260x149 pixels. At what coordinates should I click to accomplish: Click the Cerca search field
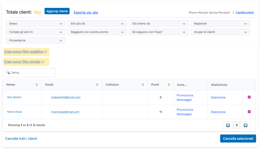[29, 73]
